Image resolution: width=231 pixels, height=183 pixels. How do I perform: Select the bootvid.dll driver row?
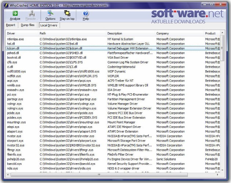(x=113, y=57)
